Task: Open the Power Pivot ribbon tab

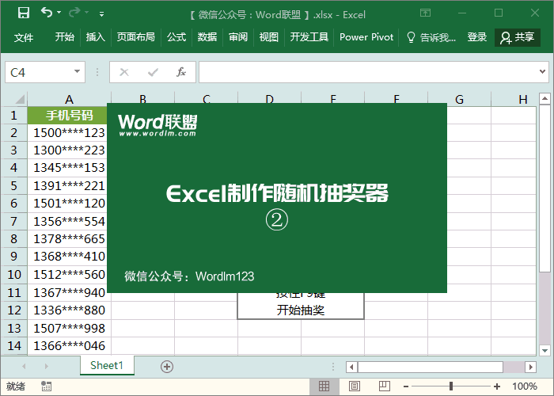Action: 366,37
